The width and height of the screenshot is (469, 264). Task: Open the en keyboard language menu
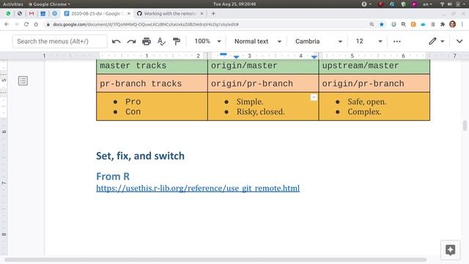point(427,4)
